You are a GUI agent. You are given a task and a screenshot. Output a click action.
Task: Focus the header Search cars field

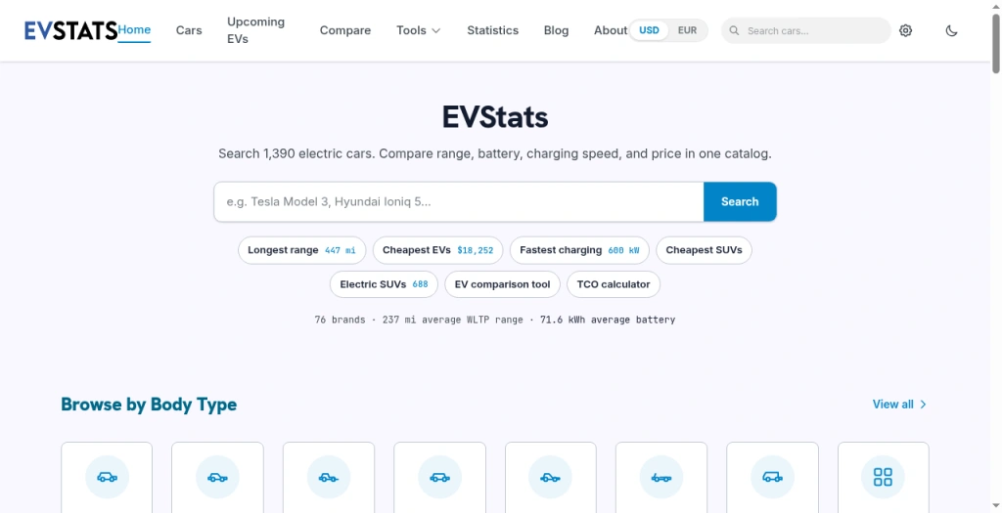pyautogui.click(x=806, y=30)
